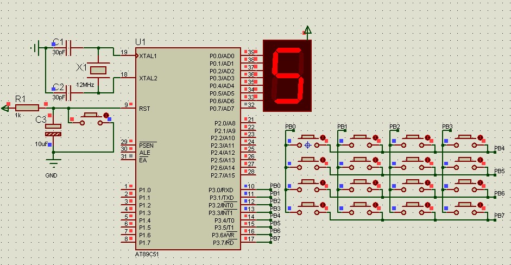Toggle latch dot of PB2 column, PB6 row key
This screenshot has height=265, width=511.
point(428,182)
